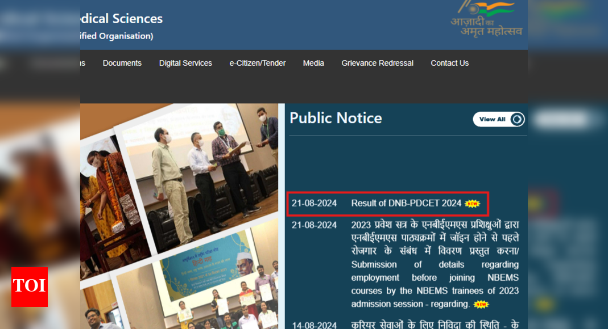Screen dimensions: 608x329
Task: Open the Grievance Redressal menu
Action: tap(377, 63)
